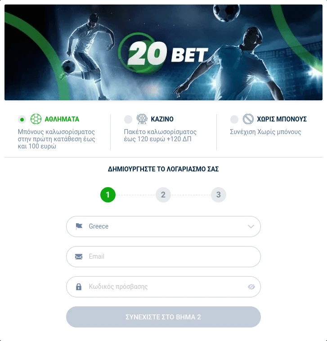This screenshot has width=327, height=341.
Task: Click the padlock icon in the password field
Action: (79, 287)
